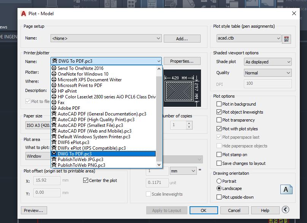Decrease number of copies with down arrow
The height and width of the screenshot is (223, 307).
tap(189, 127)
